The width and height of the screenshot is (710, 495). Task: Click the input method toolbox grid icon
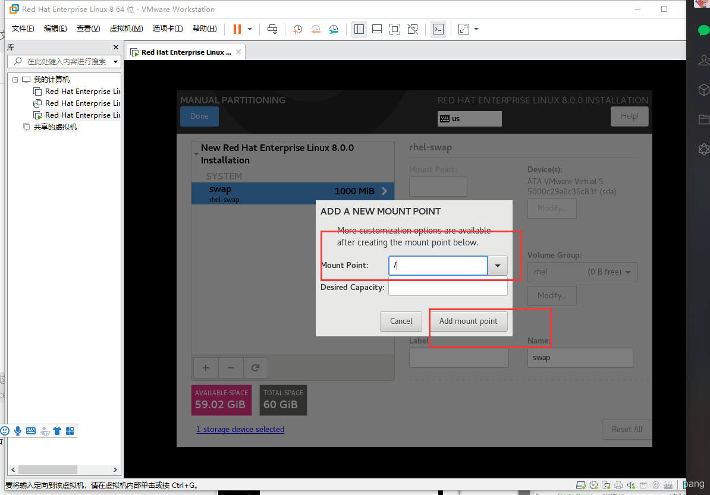pyautogui.click(x=70, y=431)
